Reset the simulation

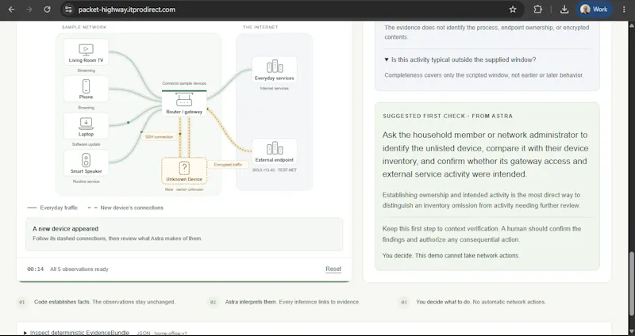click(x=333, y=269)
